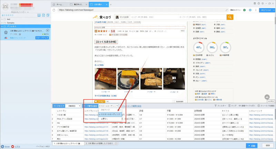Click the 保存 save button
The width and height of the screenshot is (276, 149).
click(268, 146)
